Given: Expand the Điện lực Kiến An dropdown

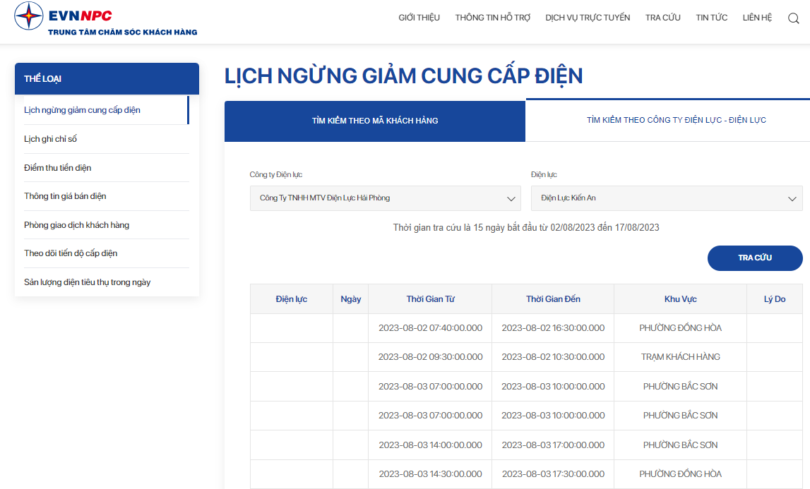Looking at the screenshot, I should [x=667, y=198].
